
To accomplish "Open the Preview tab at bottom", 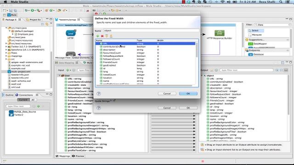I will click(x=78, y=156).
